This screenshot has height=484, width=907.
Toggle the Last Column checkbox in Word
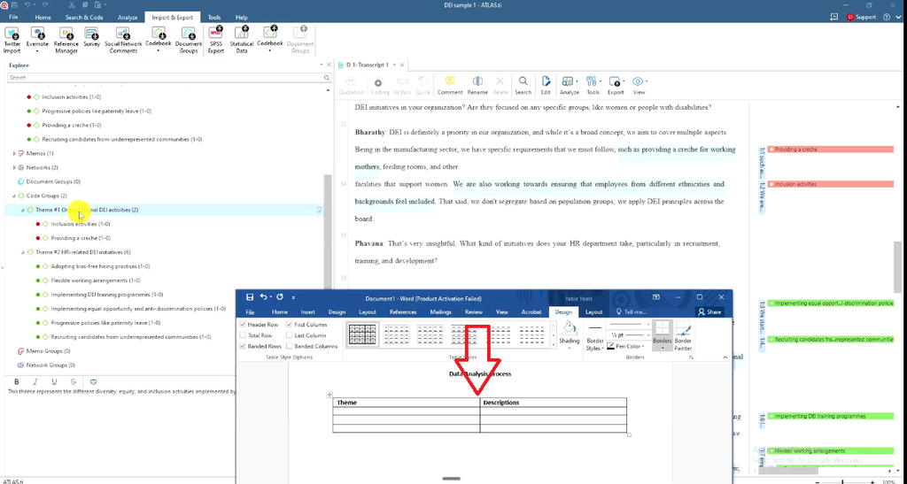point(290,335)
